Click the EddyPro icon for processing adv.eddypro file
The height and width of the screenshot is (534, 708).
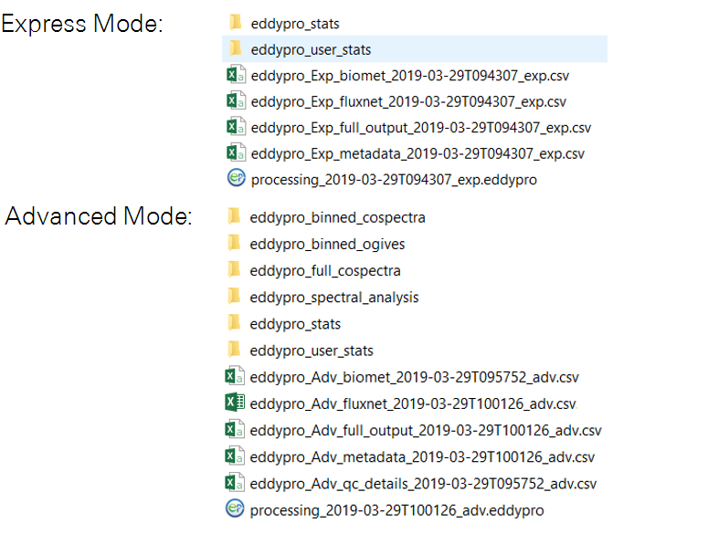(x=235, y=508)
